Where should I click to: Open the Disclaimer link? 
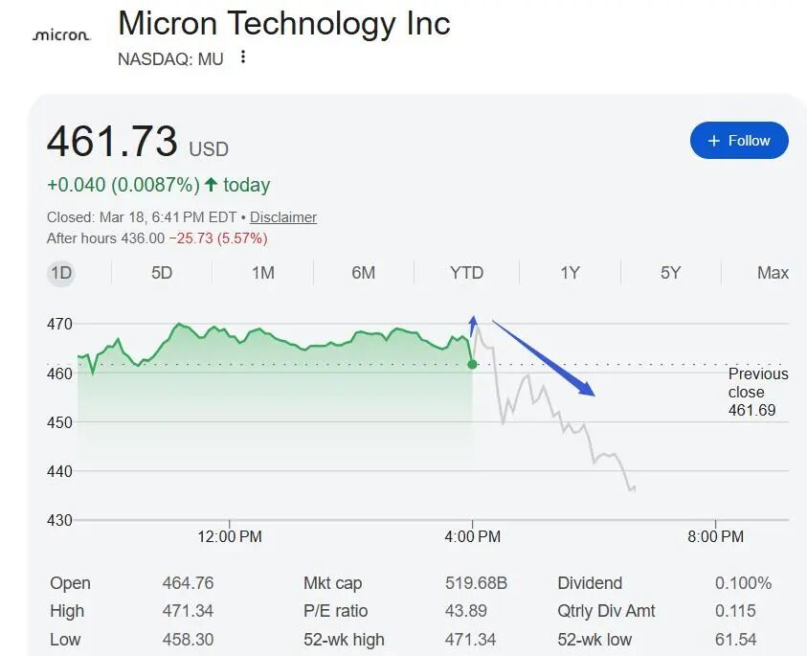[282, 217]
